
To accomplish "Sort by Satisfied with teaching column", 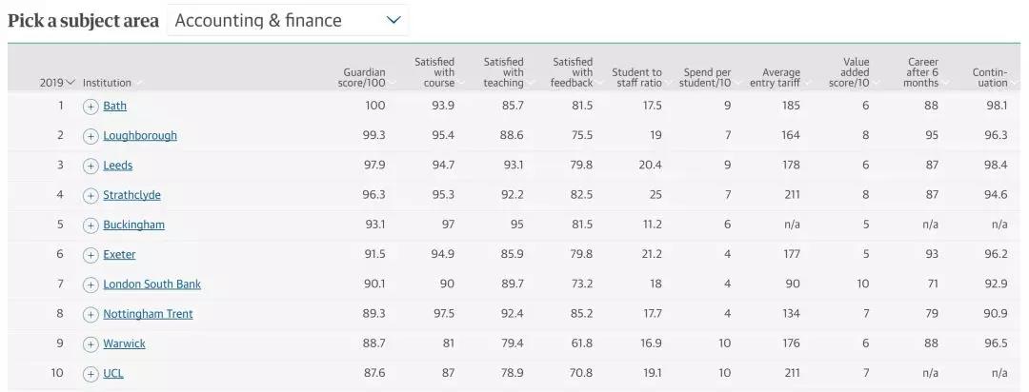I will click(x=503, y=72).
